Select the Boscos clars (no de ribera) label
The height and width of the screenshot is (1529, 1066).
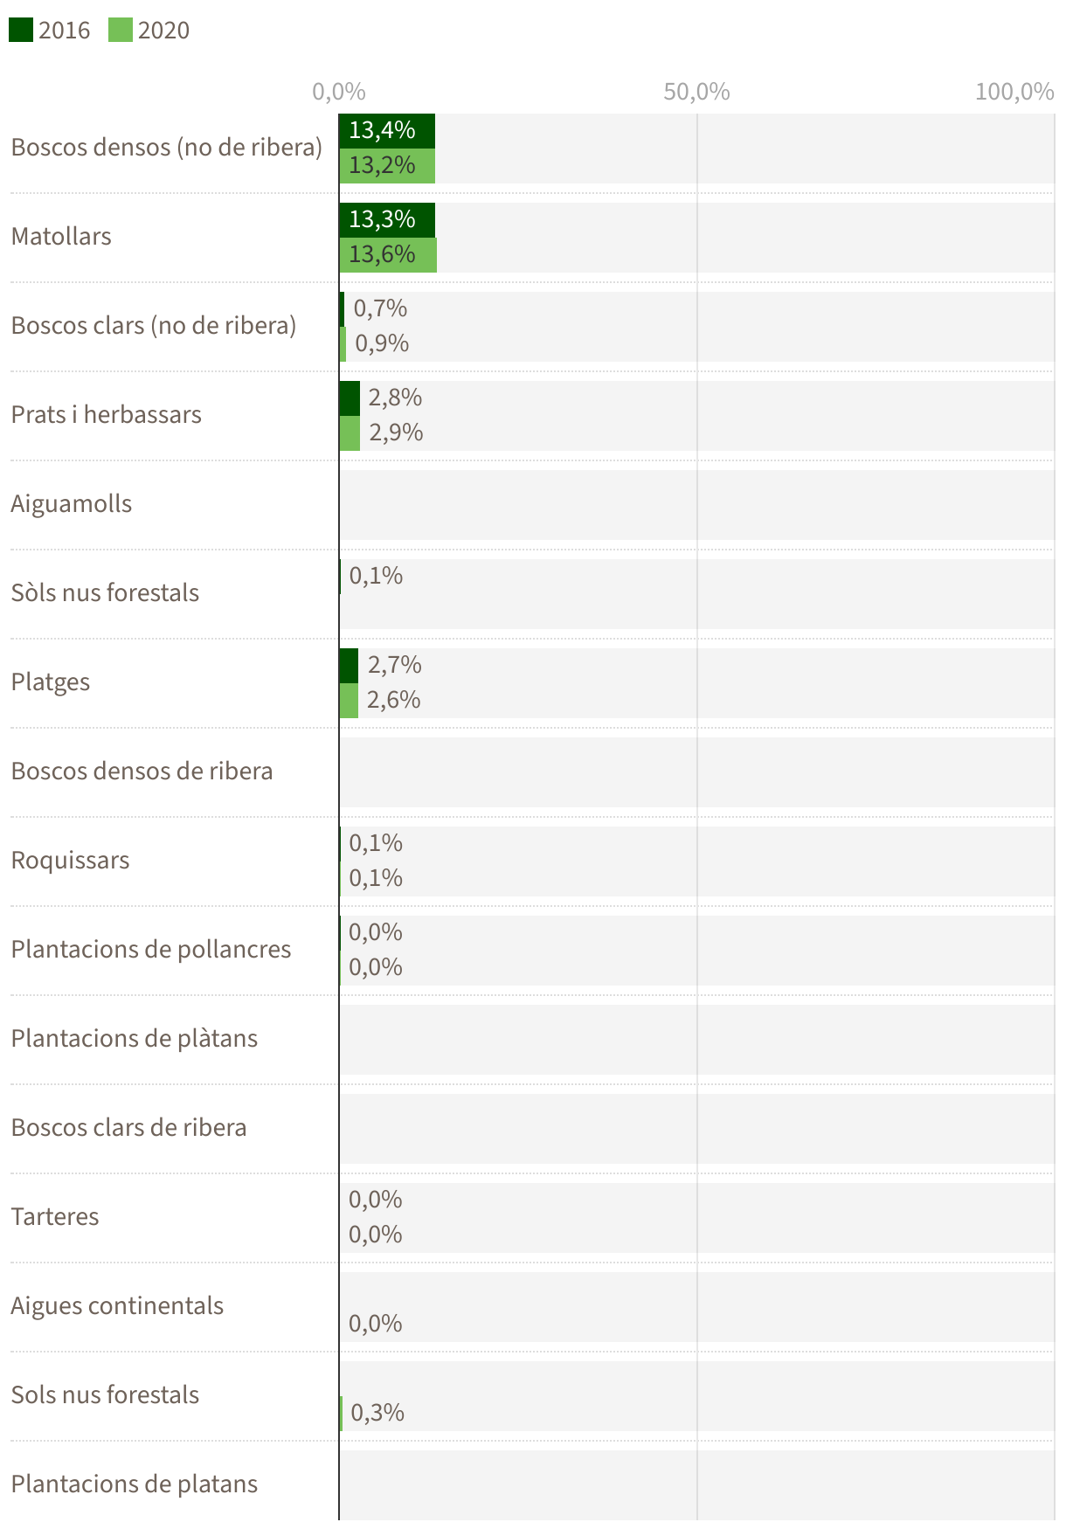pyautogui.click(x=154, y=326)
